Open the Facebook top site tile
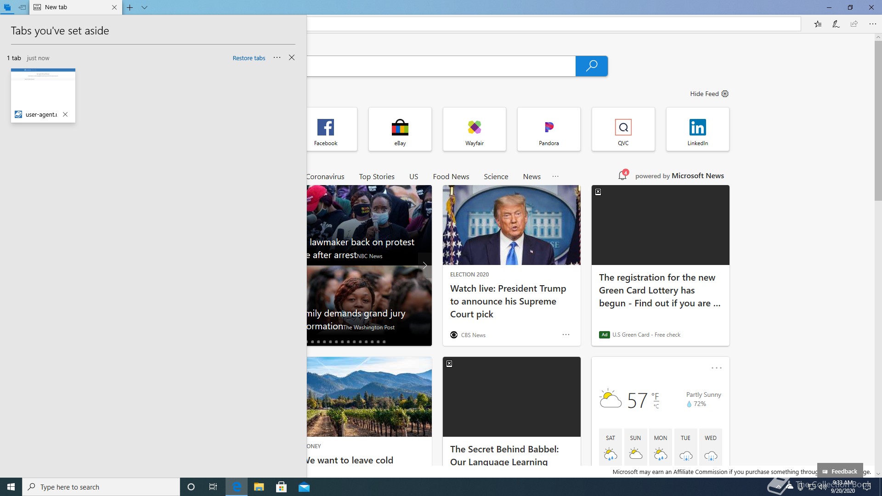Screen dimensions: 882x496 [332, 129]
